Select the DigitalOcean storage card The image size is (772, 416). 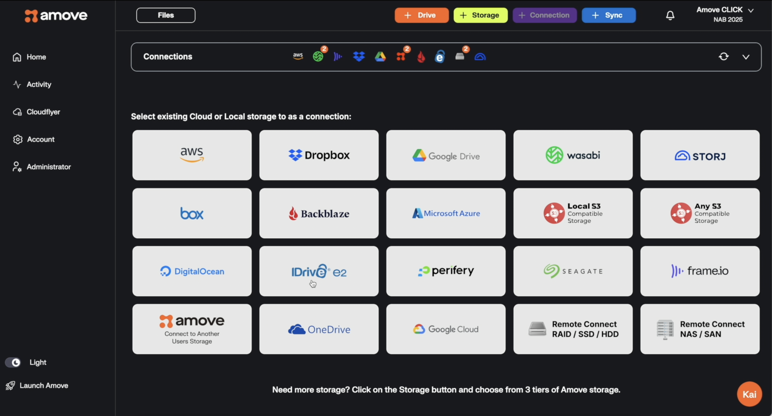coord(192,271)
